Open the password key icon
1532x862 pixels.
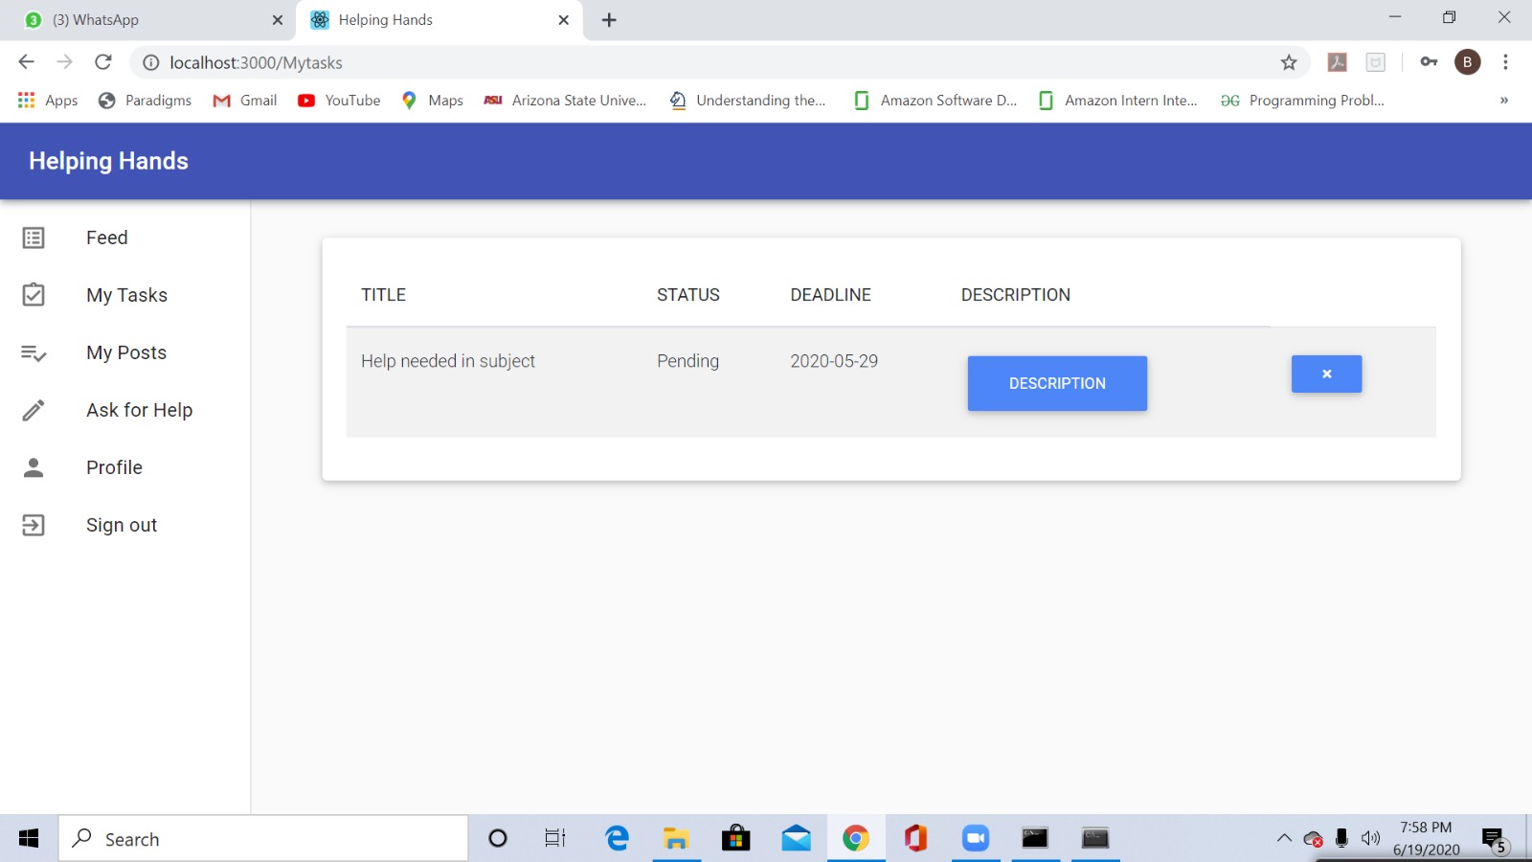1429,62
